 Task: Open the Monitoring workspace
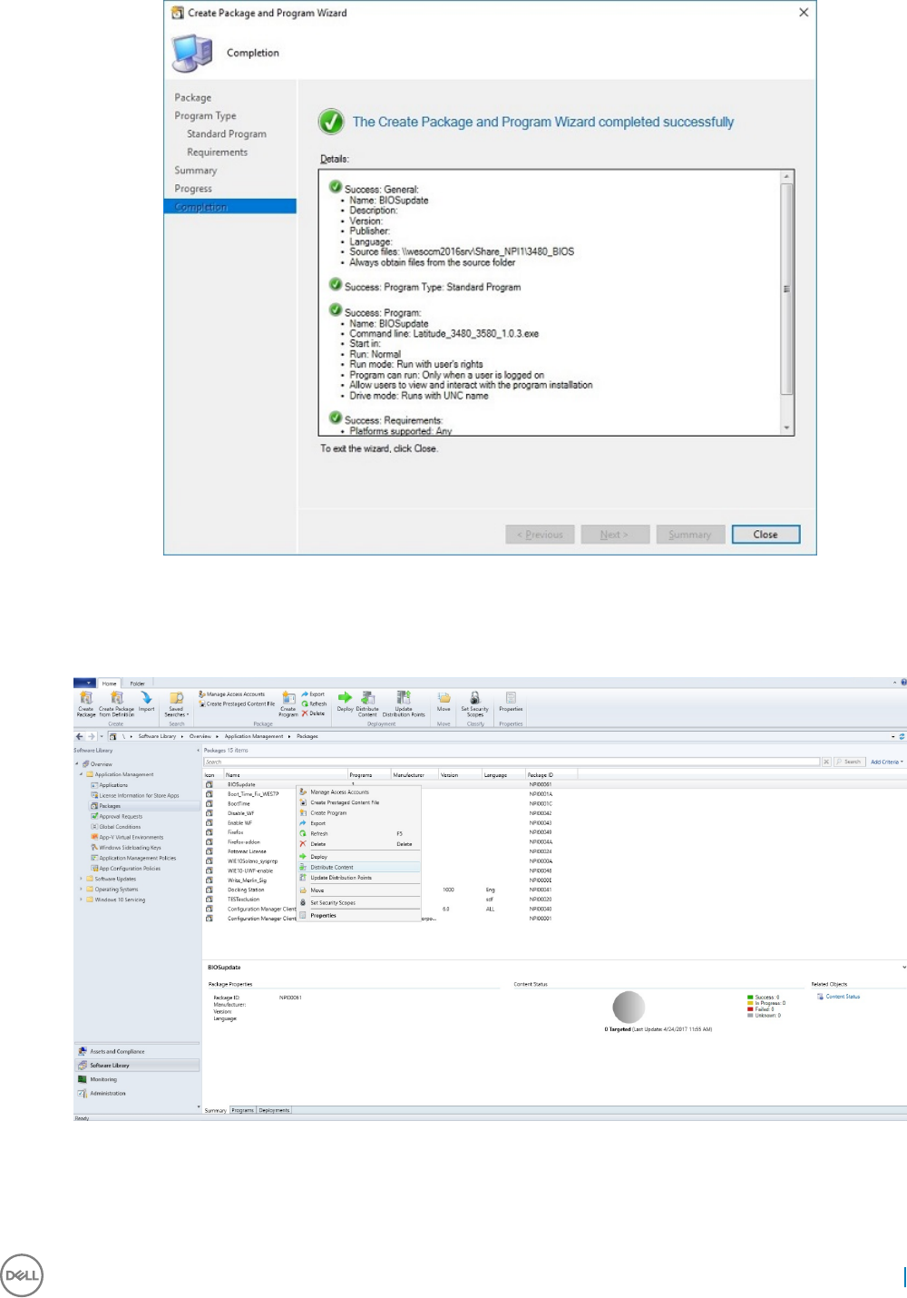pos(137,1079)
